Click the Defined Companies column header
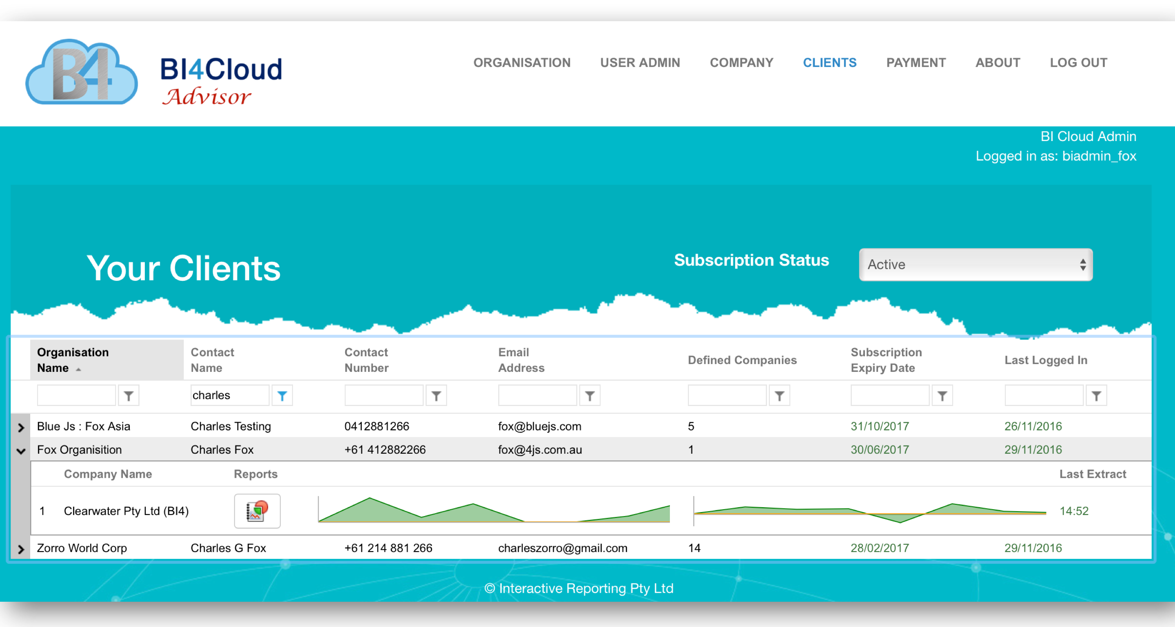The height and width of the screenshot is (627, 1175). coord(742,360)
